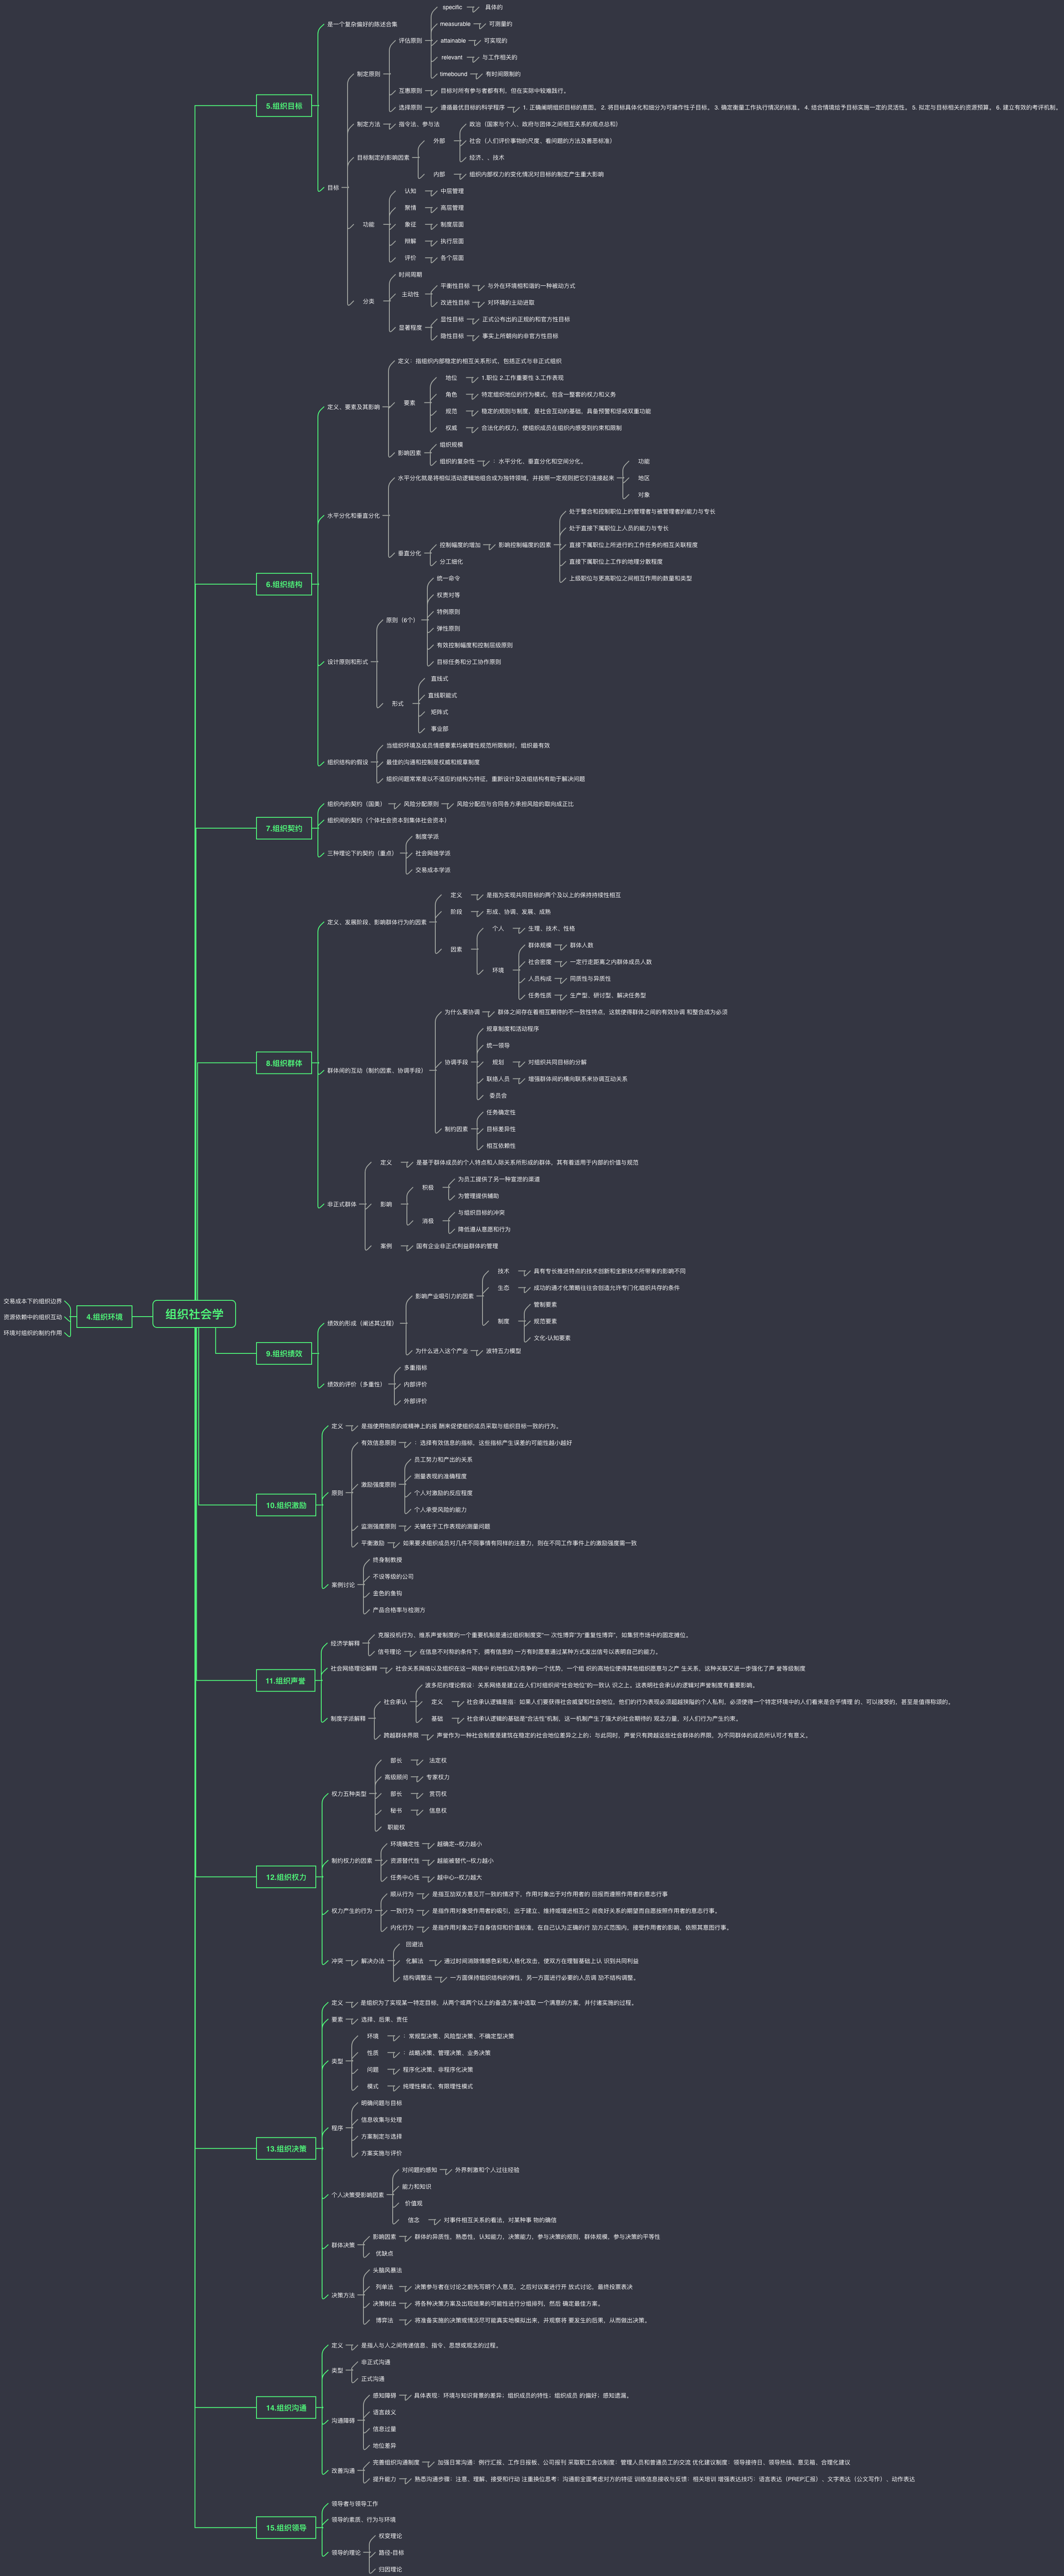Select the 组织结构的假设 branch node
This screenshot has width=1064, height=2576.
point(347,762)
